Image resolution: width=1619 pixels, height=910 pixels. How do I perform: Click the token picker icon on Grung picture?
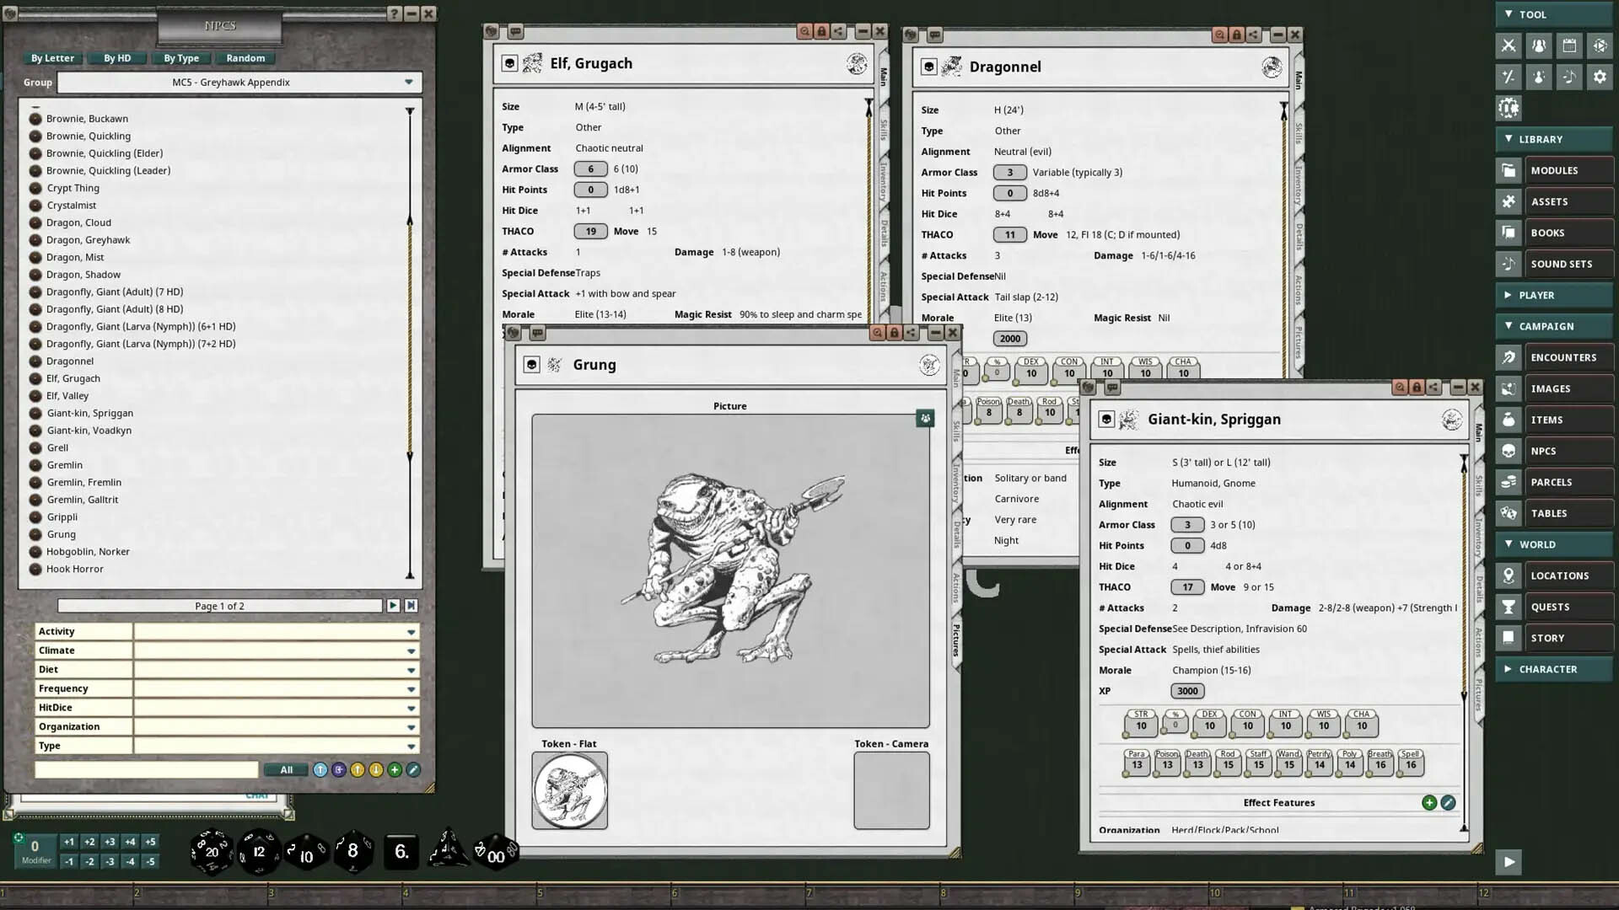pos(925,419)
